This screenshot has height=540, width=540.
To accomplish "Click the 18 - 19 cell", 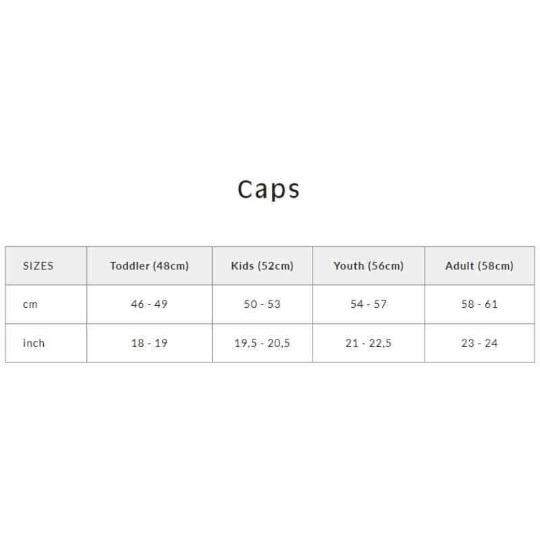I will pos(149,343).
